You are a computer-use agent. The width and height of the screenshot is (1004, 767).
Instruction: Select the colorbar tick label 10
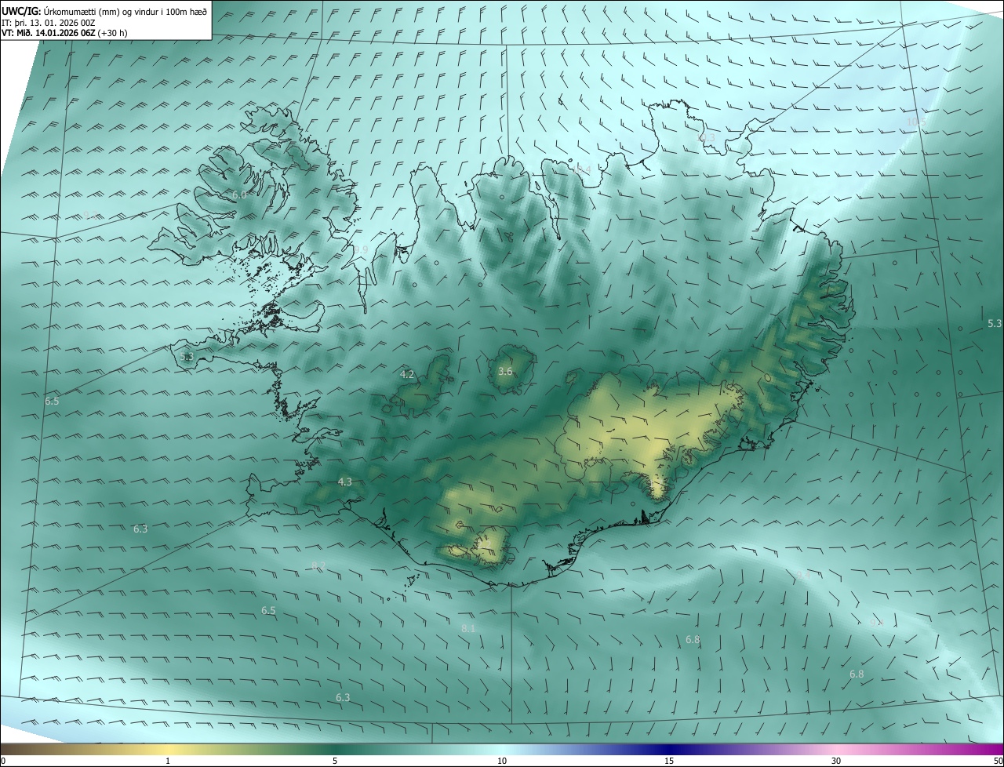click(x=502, y=761)
